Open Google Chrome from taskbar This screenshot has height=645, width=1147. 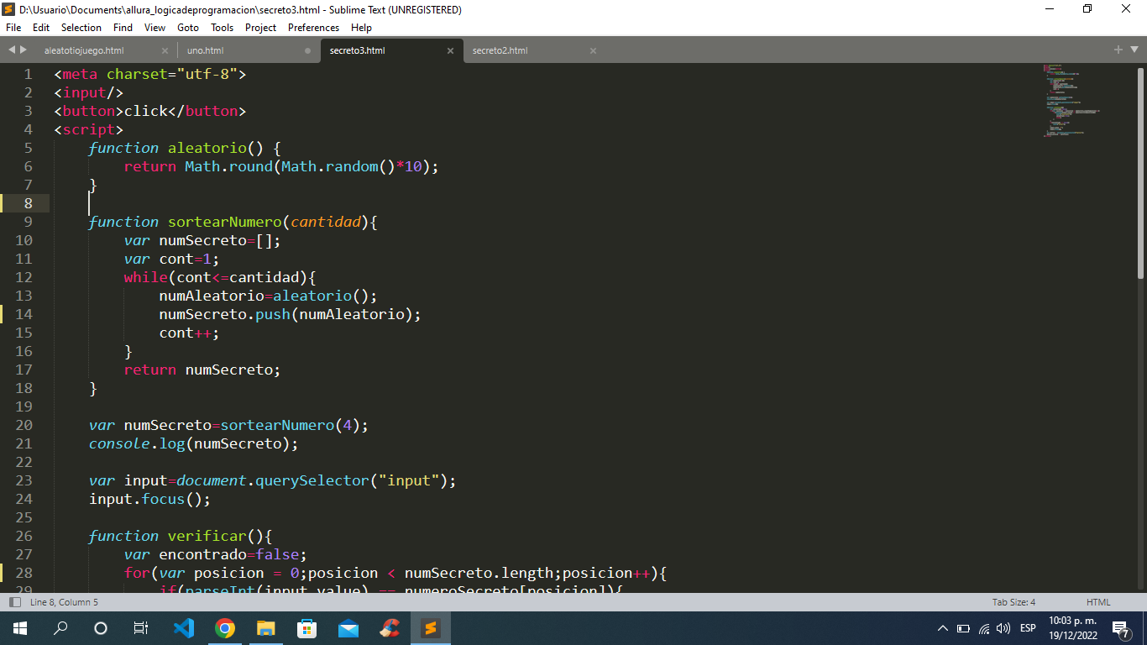[x=224, y=628]
